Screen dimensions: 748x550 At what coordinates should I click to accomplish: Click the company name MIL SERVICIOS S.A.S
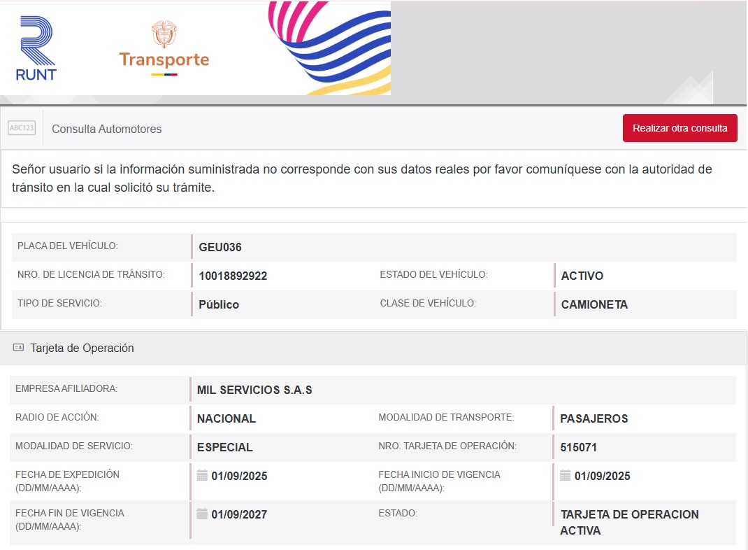pos(254,390)
